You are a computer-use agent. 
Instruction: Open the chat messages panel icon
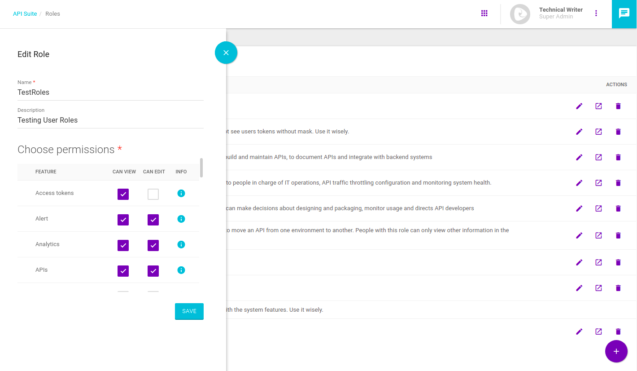click(624, 13)
